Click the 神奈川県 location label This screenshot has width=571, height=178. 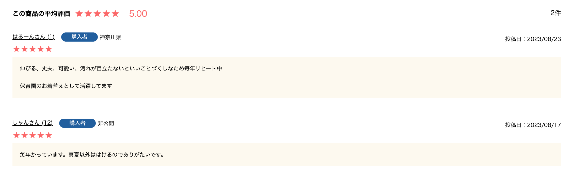point(110,37)
